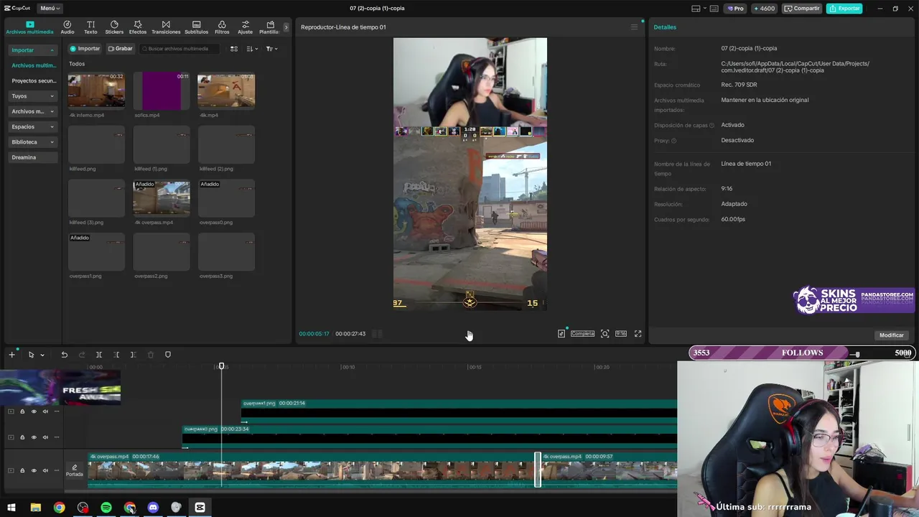This screenshot has width=919, height=517.
Task: Open the Texto tool tab
Action: click(90, 27)
